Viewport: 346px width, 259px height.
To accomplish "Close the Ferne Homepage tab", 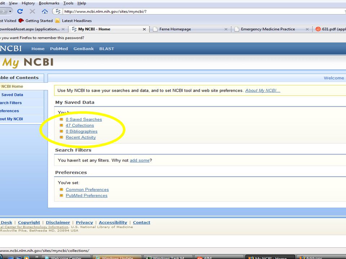I will pos(226,29).
